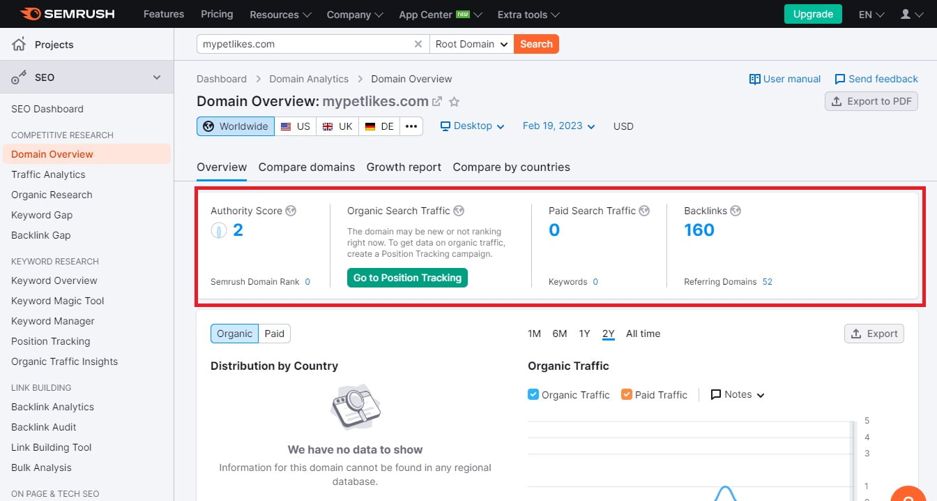Click the Dashboard breadcrumb link
Viewport: 937px width, 501px height.
click(x=222, y=79)
